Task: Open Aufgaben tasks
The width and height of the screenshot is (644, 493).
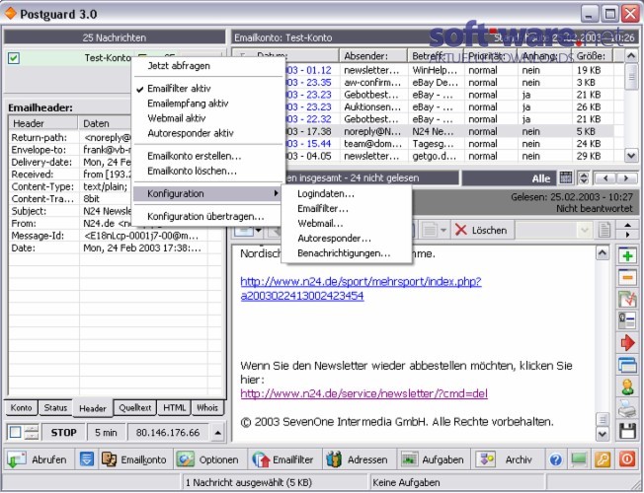Action: (x=432, y=459)
